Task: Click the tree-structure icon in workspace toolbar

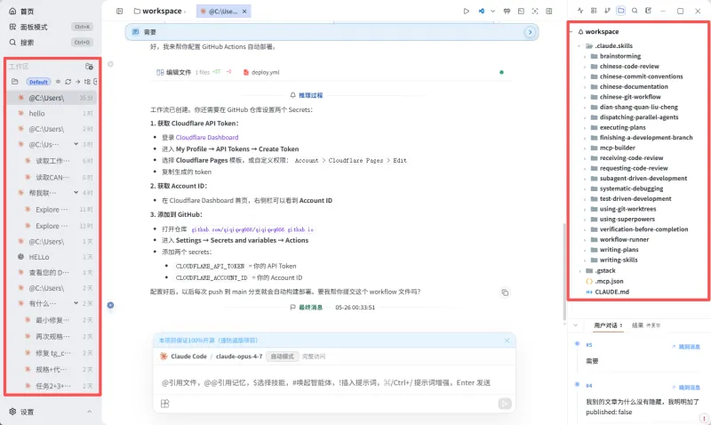Action: point(87,82)
